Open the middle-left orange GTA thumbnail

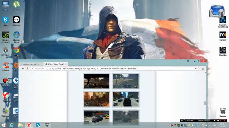pyautogui.click(x=97, y=99)
